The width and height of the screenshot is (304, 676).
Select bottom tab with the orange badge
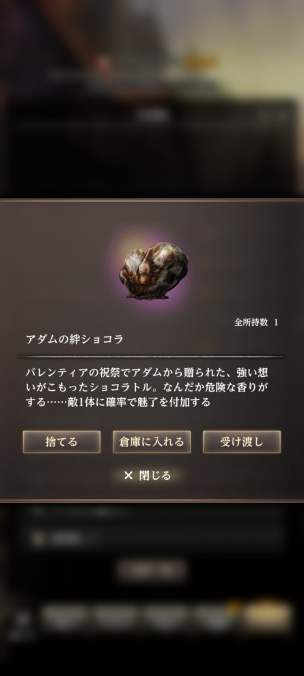[216, 615]
